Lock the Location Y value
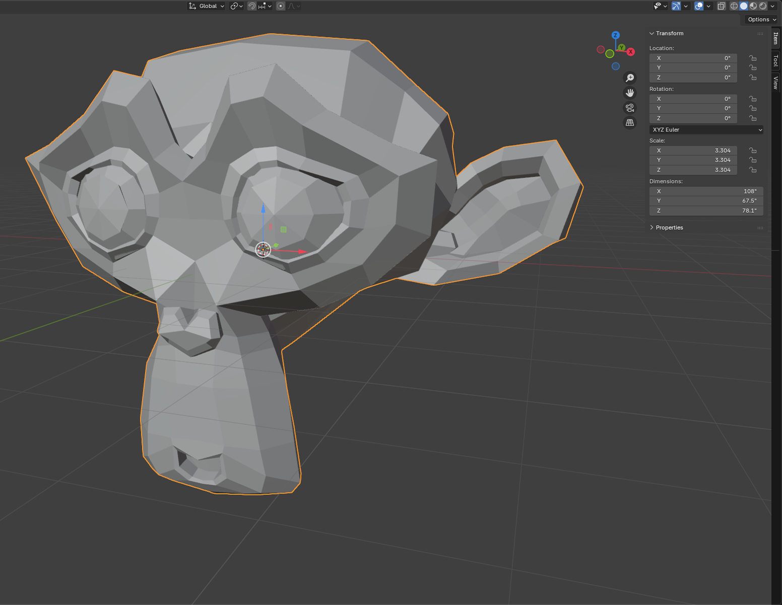Viewport: 782px width, 605px height. click(753, 68)
